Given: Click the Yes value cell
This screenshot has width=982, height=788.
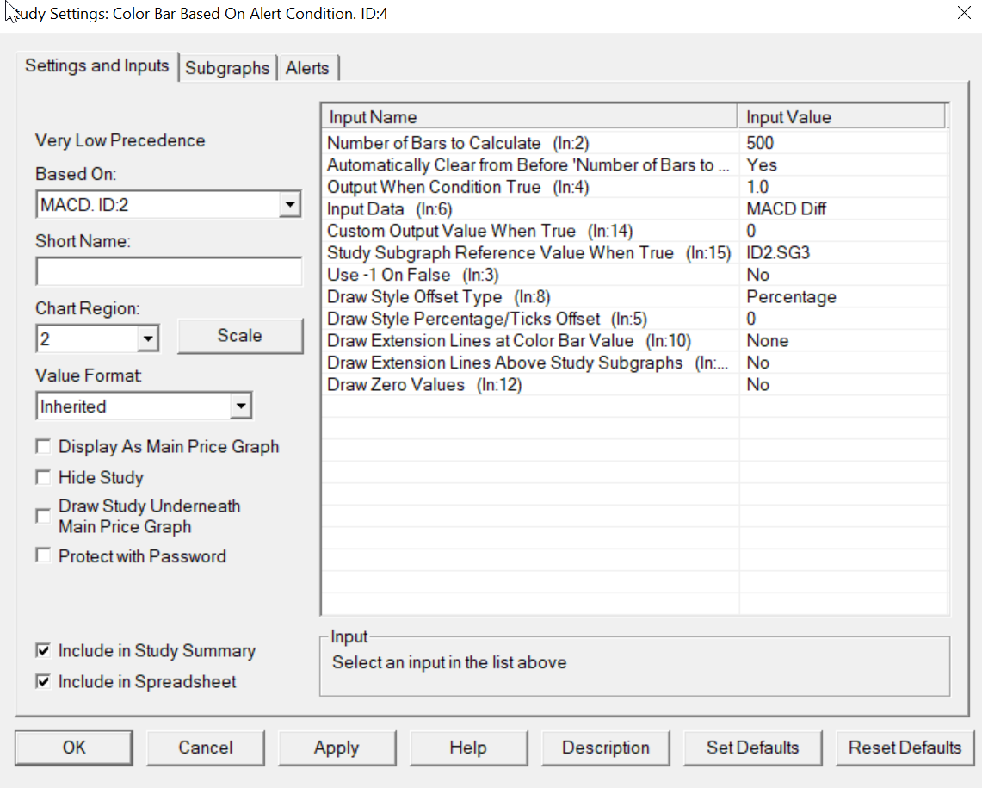Looking at the screenshot, I should pyautogui.click(x=843, y=164).
